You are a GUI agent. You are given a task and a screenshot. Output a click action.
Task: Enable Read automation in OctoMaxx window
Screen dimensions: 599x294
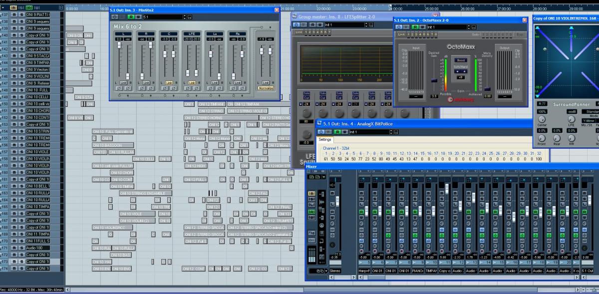click(415, 27)
